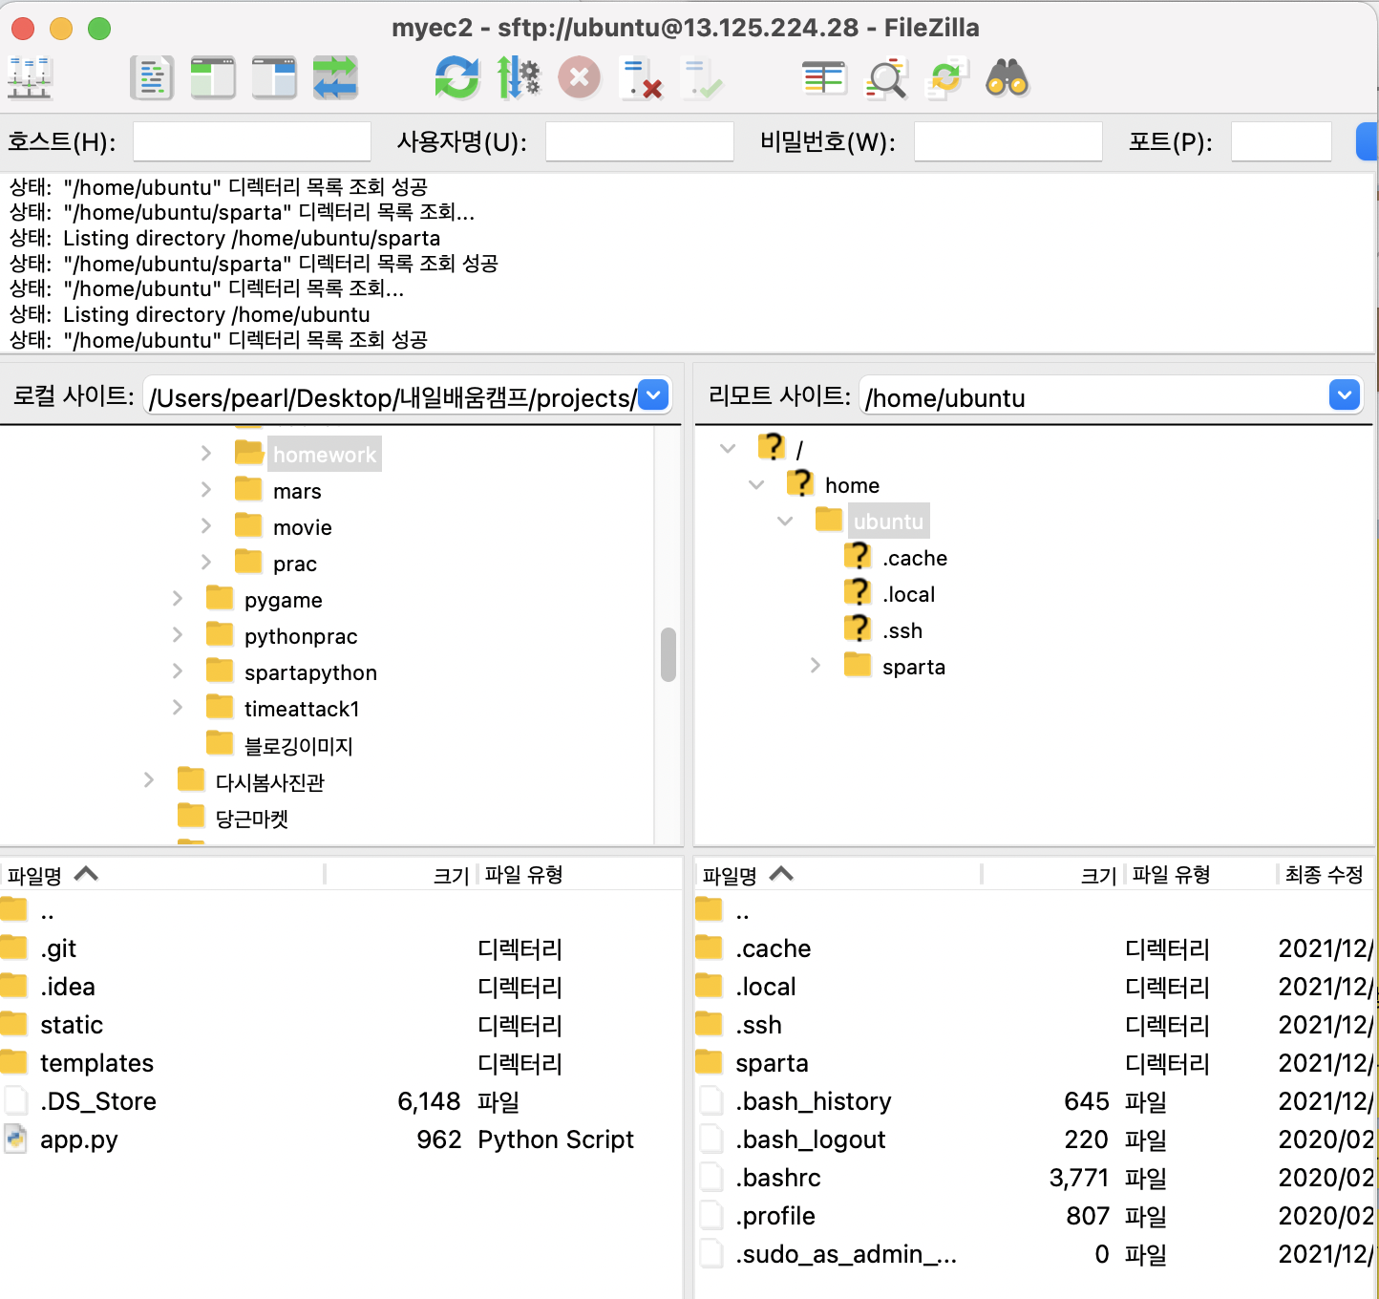This screenshot has height=1299, width=1379.
Task: Collapse the remote ubuntu directory
Action: click(785, 521)
